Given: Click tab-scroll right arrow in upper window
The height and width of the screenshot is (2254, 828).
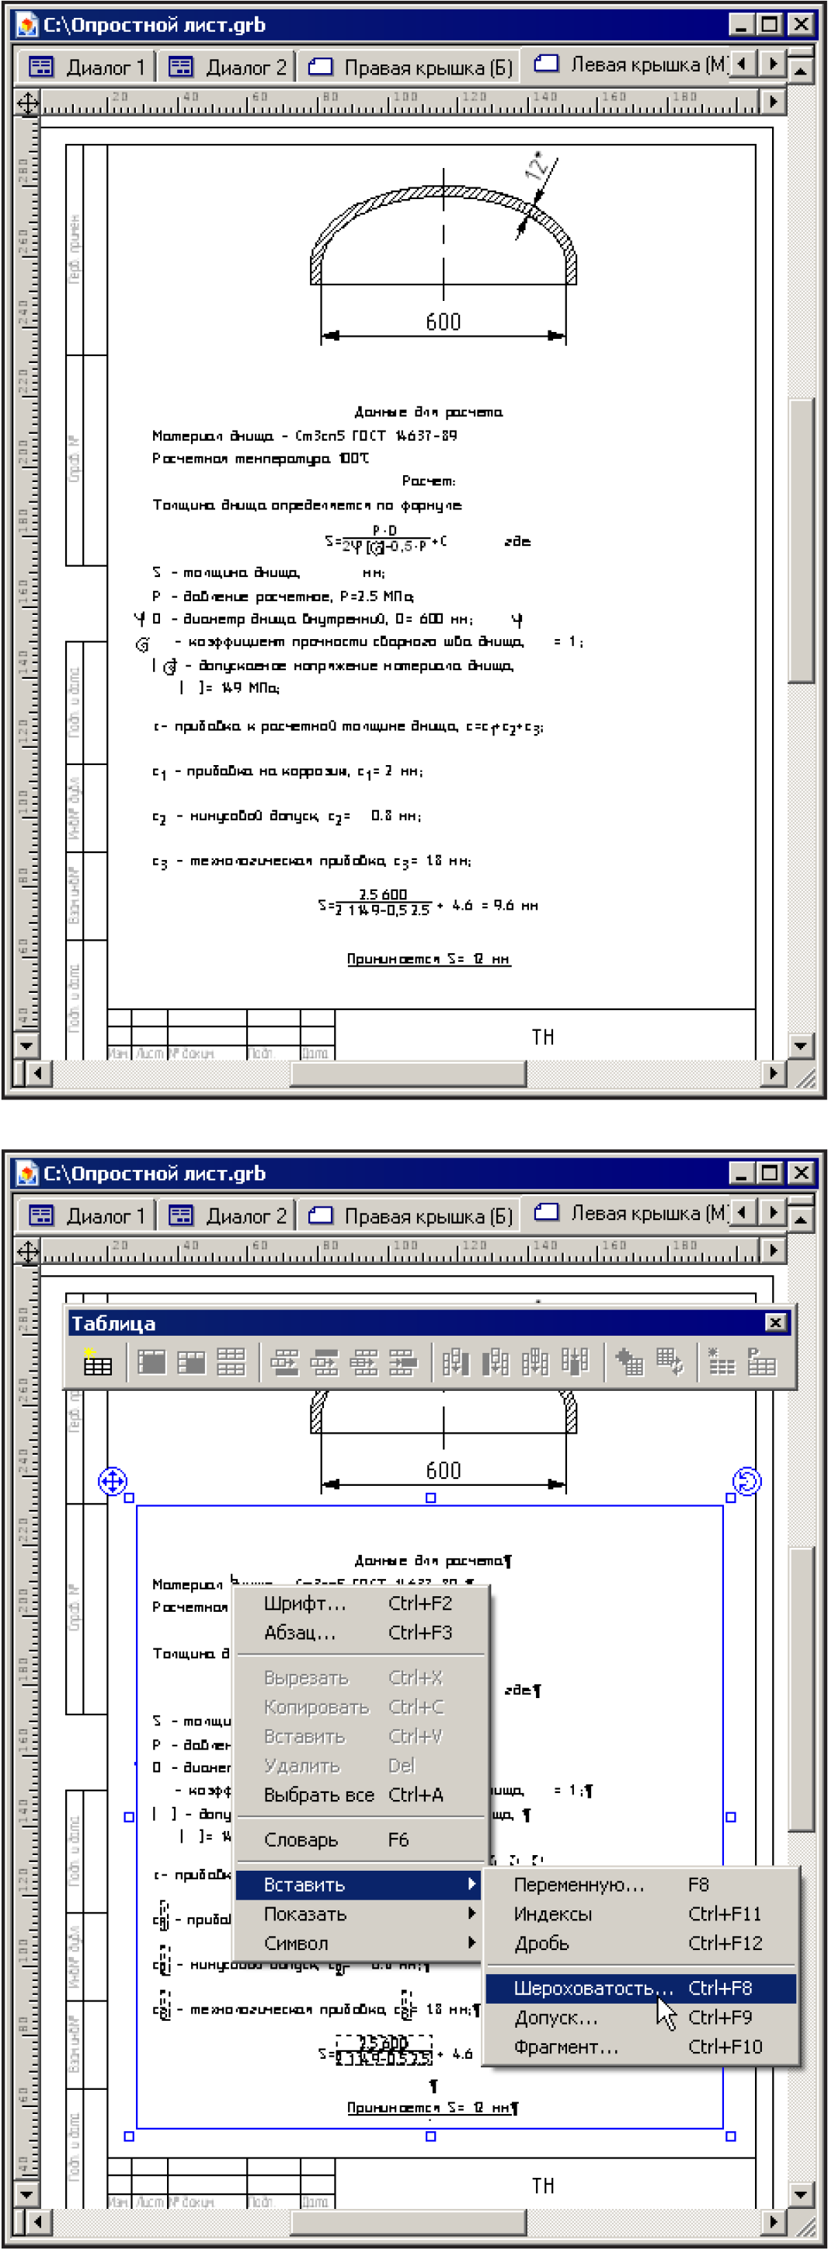Looking at the screenshot, I should coord(771,64).
